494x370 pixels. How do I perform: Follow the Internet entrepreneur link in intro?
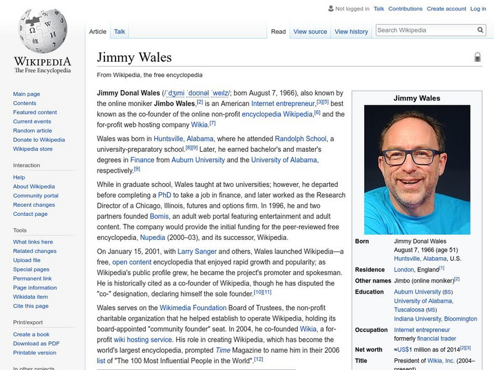(x=283, y=104)
